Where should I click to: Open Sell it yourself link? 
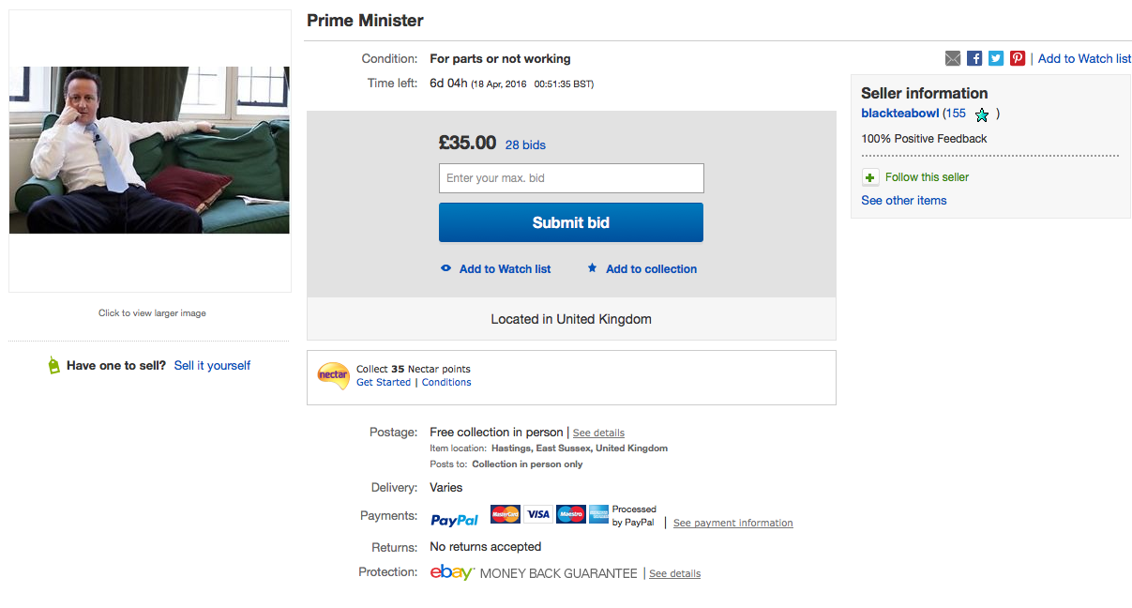tap(212, 365)
